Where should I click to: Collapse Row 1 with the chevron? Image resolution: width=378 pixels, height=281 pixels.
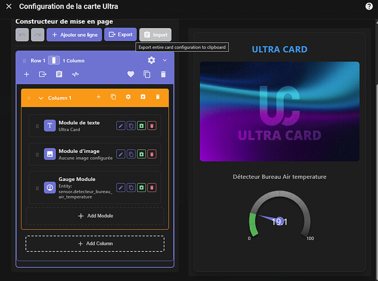point(165,60)
